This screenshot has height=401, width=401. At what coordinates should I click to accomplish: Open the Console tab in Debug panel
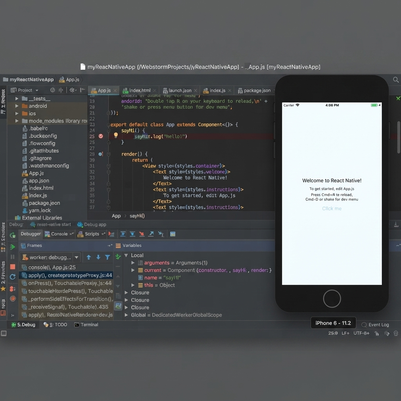[59, 234]
